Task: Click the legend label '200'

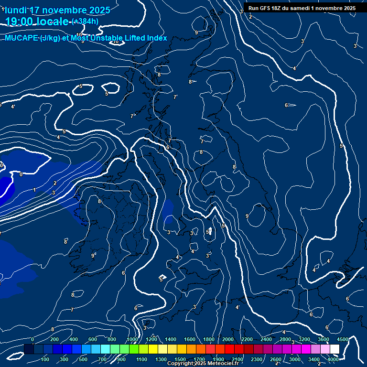Action: [x=54, y=339]
